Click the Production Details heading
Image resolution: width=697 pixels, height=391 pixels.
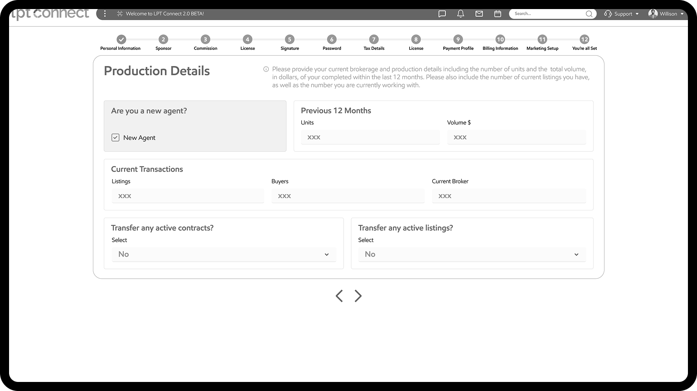click(x=157, y=71)
